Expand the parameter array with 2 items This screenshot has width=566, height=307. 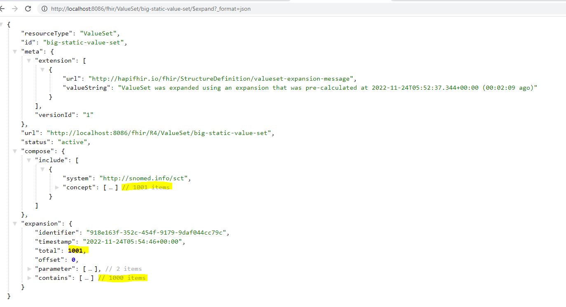[29, 269]
